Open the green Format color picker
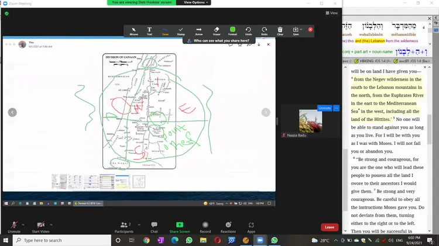 [x=232, y=30]
